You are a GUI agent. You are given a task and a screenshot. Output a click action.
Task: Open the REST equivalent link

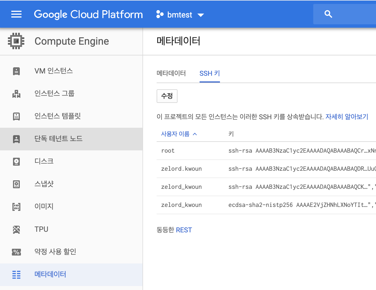click(x=184, y=230)
